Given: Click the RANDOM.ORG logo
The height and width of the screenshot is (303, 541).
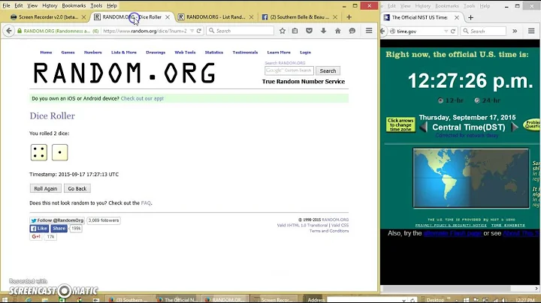Looking at the screenshot, I should tap(124, 73).
